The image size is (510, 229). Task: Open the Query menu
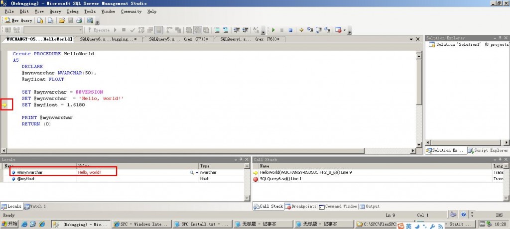[55, 11]
